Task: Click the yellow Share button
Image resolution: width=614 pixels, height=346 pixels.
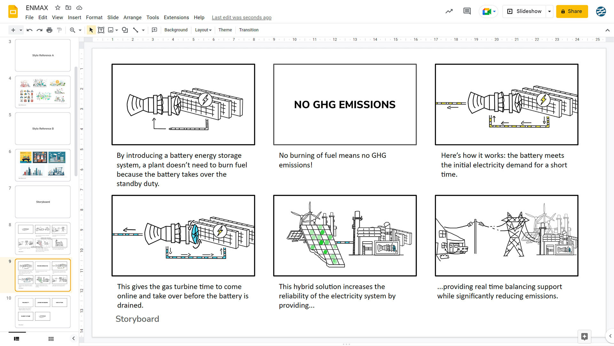Action: coord(571,11)
